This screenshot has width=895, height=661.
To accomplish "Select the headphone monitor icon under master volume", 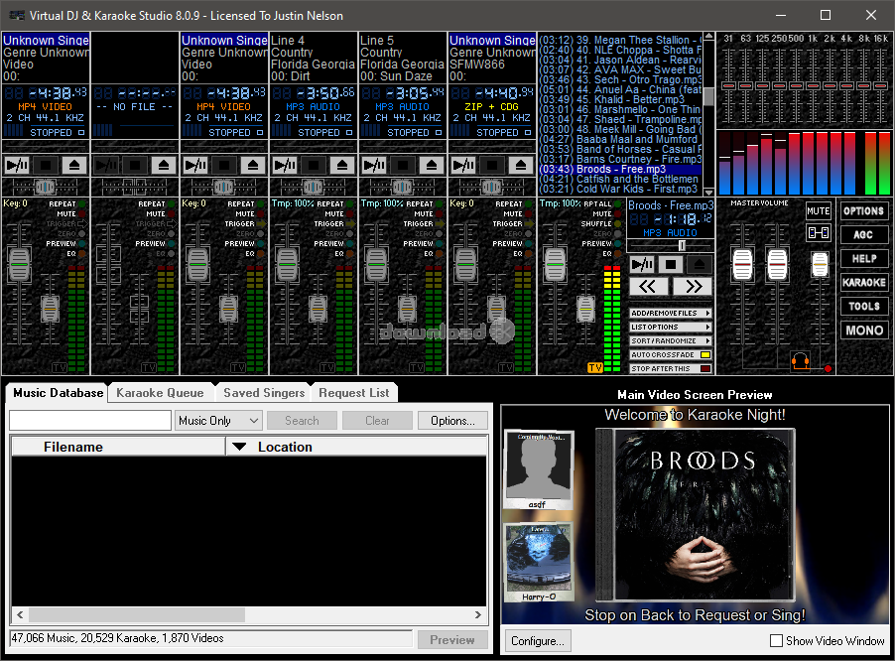I will (x=801, y=360).
